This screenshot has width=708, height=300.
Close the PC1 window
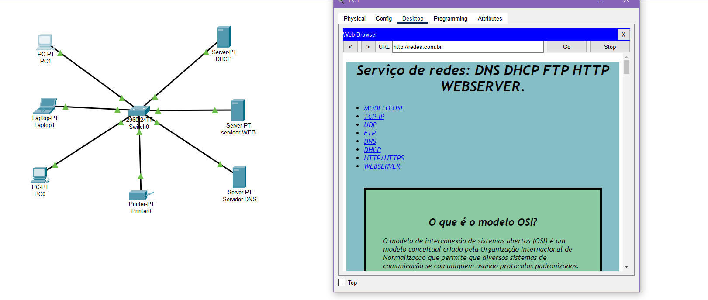coord(626,1)
